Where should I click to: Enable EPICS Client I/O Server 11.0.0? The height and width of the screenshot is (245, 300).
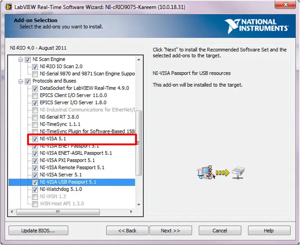[35, 96]
